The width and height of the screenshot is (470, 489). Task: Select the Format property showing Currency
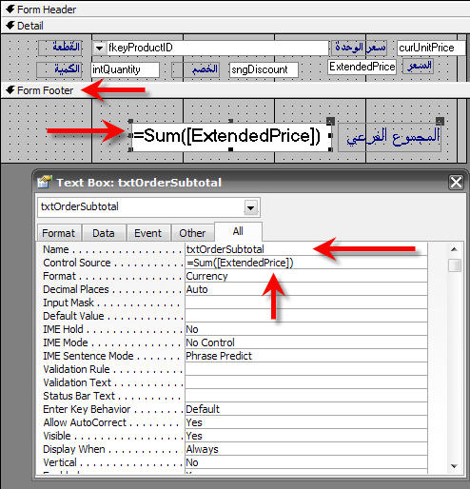click(306, 276)
